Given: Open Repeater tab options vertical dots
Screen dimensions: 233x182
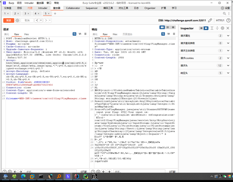Looking at the screenshot, I should pyautogui.click(x=229, y=13).
